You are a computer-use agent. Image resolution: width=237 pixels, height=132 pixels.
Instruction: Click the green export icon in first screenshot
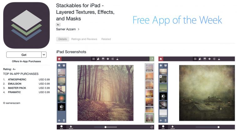click(x=152, y=59)
